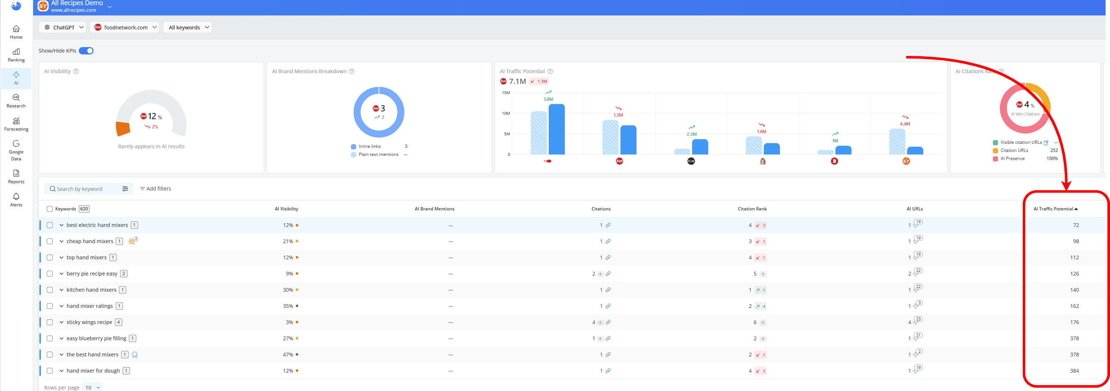Open the Research section from the sidebar

(16, 99)
